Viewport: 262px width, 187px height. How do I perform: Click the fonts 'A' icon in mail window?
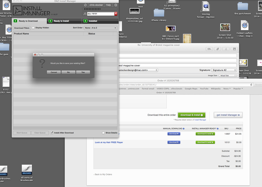tap(226, 49)
